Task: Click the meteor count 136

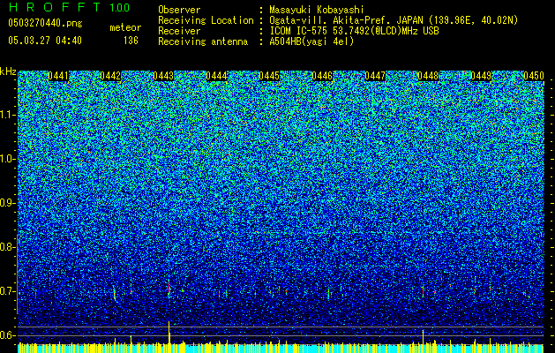Action: tap(131, 41)
